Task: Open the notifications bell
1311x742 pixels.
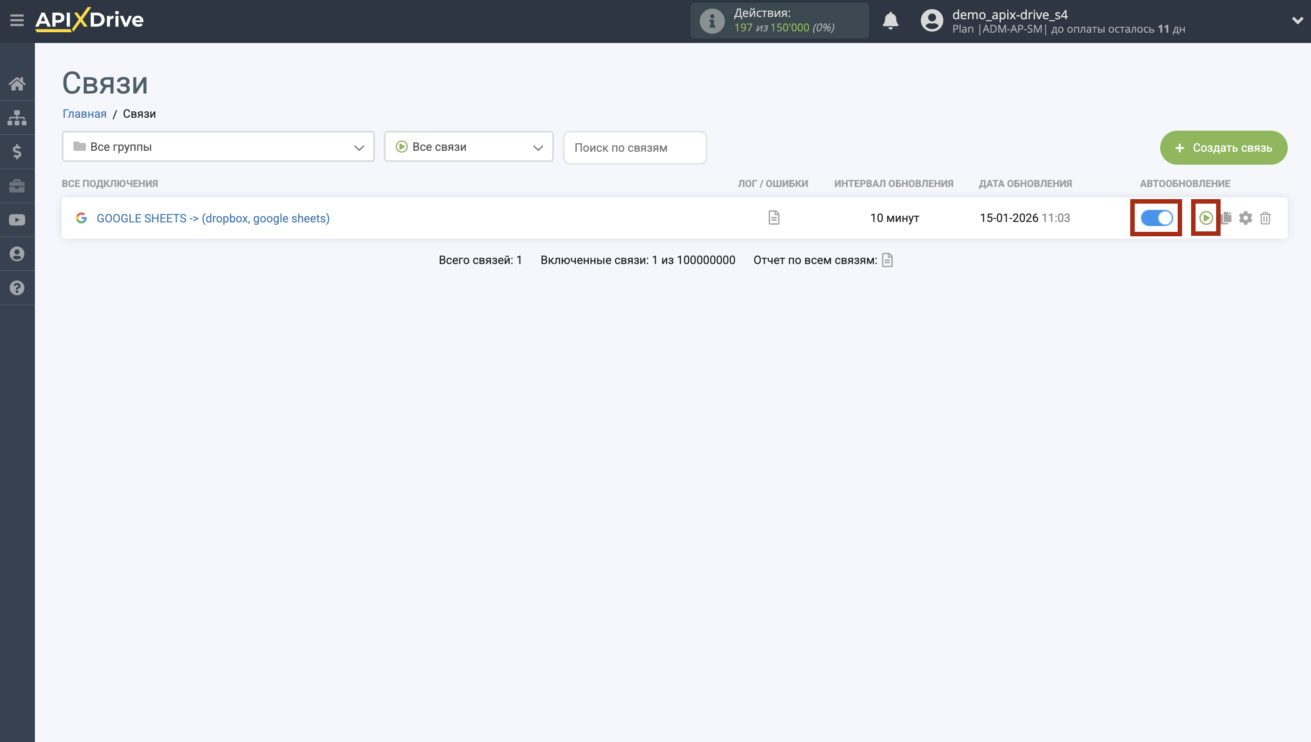Action: pyautogui.click(x=890, y=21)
